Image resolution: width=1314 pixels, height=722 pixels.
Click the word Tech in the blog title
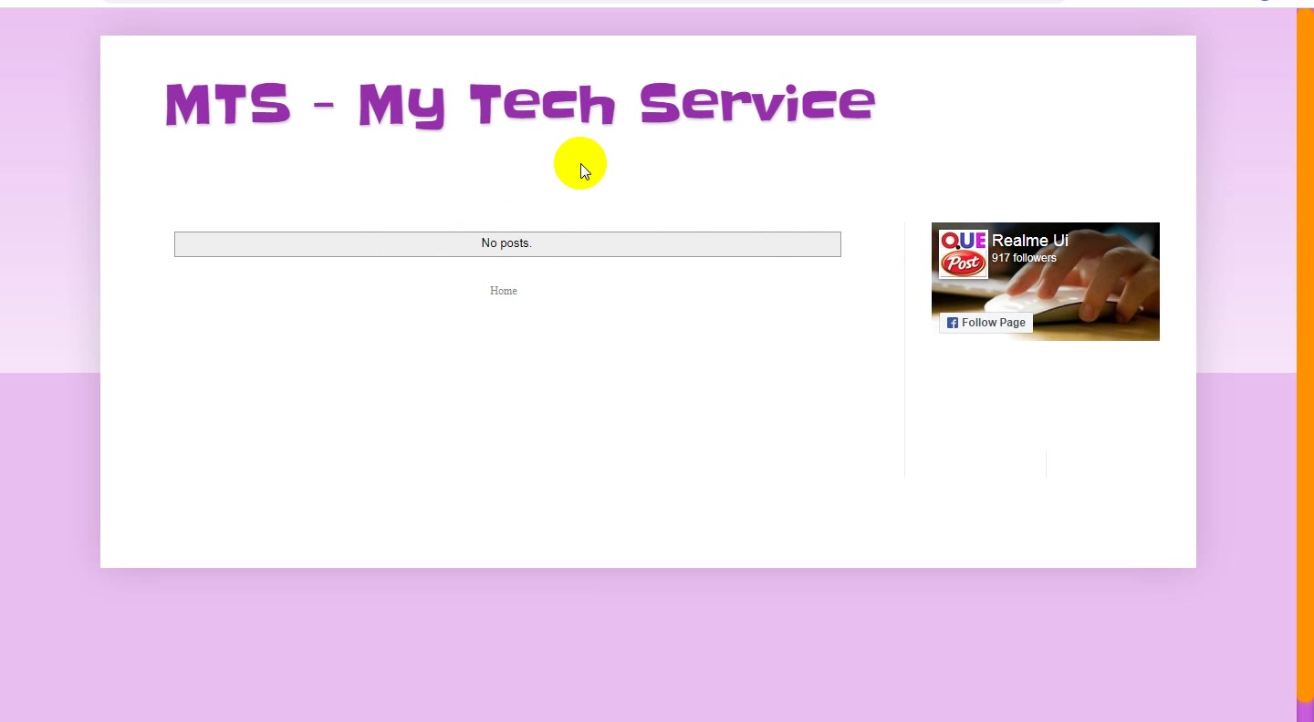[x=543, y=104]
